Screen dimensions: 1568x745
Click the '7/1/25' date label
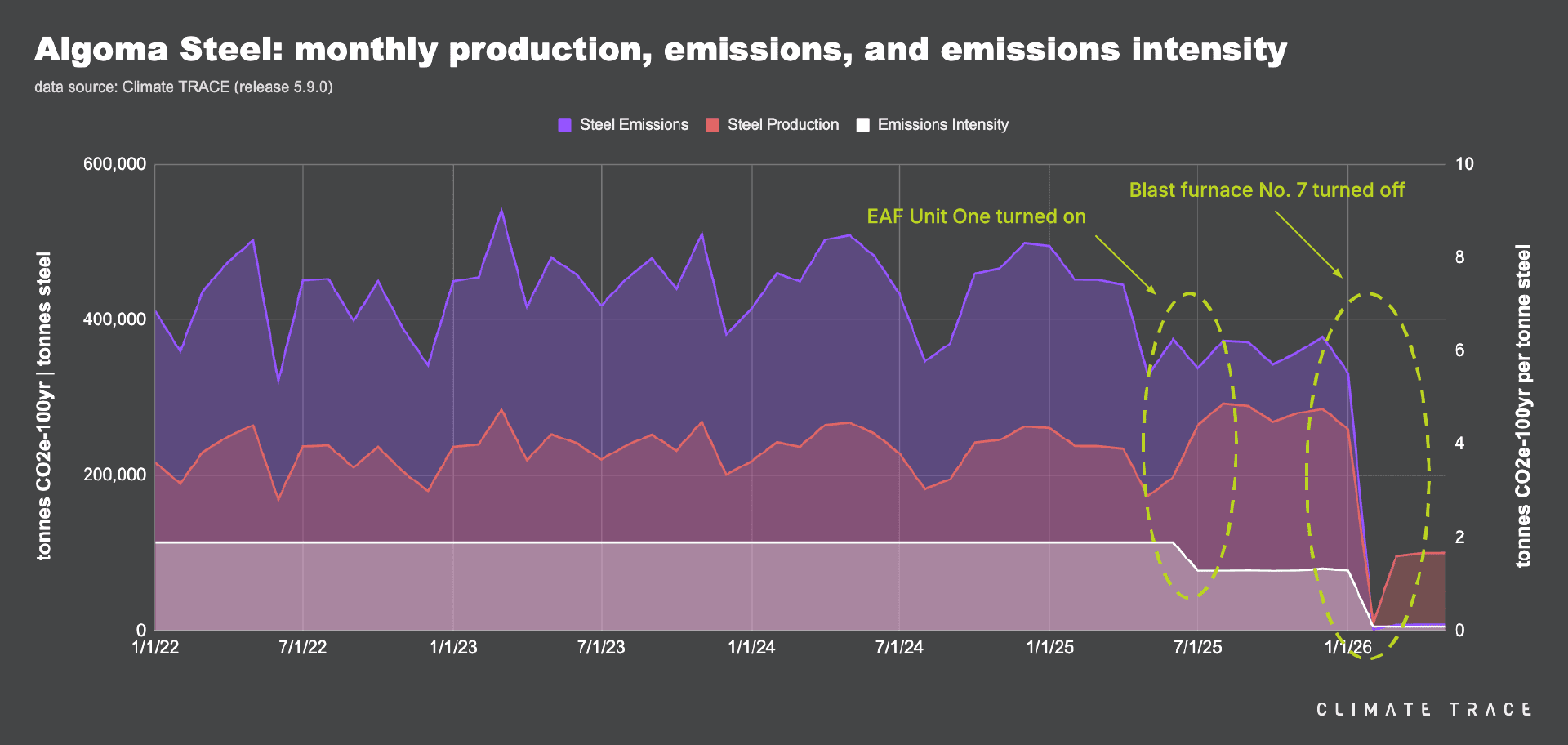1198,647
